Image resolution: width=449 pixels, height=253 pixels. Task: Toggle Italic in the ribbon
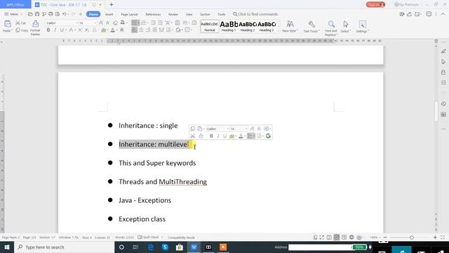(x=55, y=30)
